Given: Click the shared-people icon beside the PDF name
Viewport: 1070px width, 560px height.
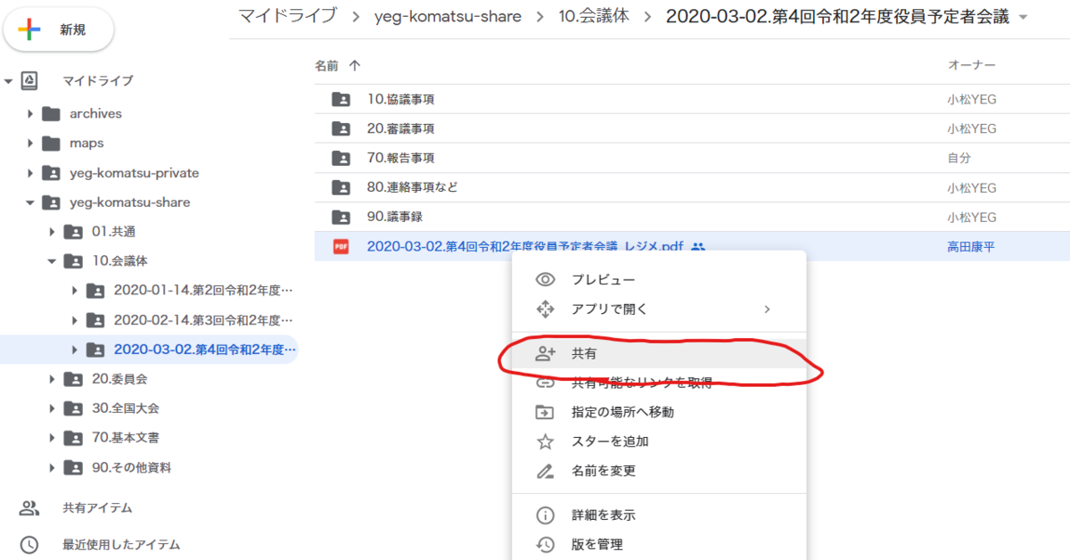Looking at the screenshot, I should (698, 246).
